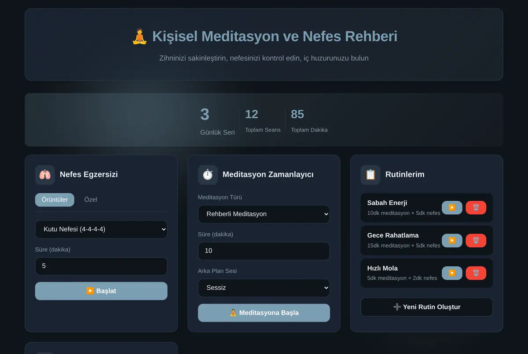This screenshot has height=354, width=528.
Task: Click the 10dk meditasyon + 5dk nefes description
Action: (404, 213)
